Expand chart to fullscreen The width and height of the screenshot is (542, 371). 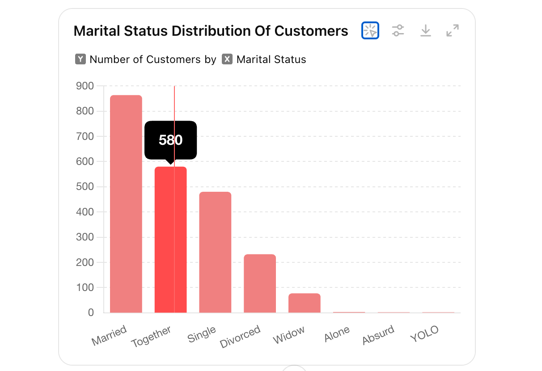coord(453,30)
